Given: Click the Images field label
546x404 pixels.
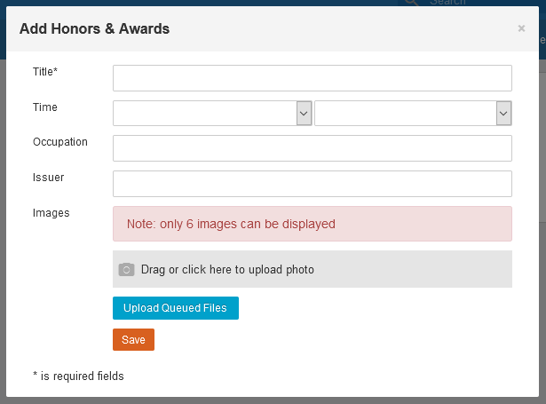Looking at the screenshot, I should pyautogui.click(x=51, y=213).
